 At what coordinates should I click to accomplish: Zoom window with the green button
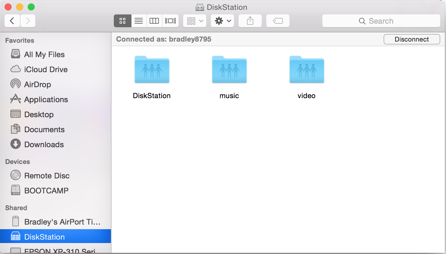(x=31, y=7)
